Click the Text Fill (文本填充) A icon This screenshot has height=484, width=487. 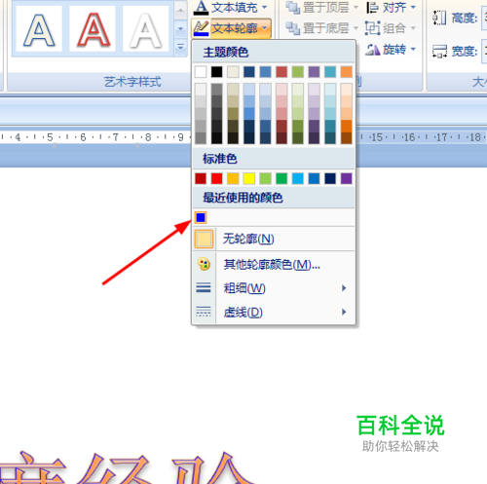[201, 8]
